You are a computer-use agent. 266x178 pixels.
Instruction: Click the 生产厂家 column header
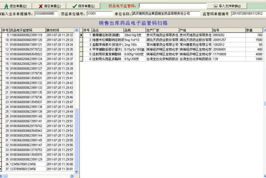(x=162, y=30)
